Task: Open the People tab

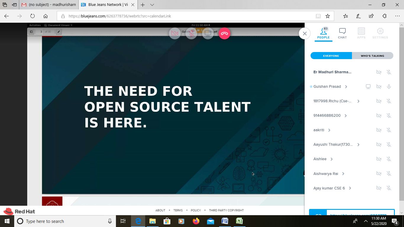Action: coord(324,33)
